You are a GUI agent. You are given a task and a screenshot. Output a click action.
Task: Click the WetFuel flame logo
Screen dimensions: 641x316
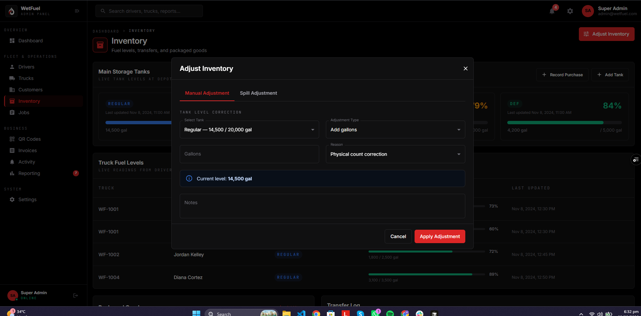tap(12, 11)
